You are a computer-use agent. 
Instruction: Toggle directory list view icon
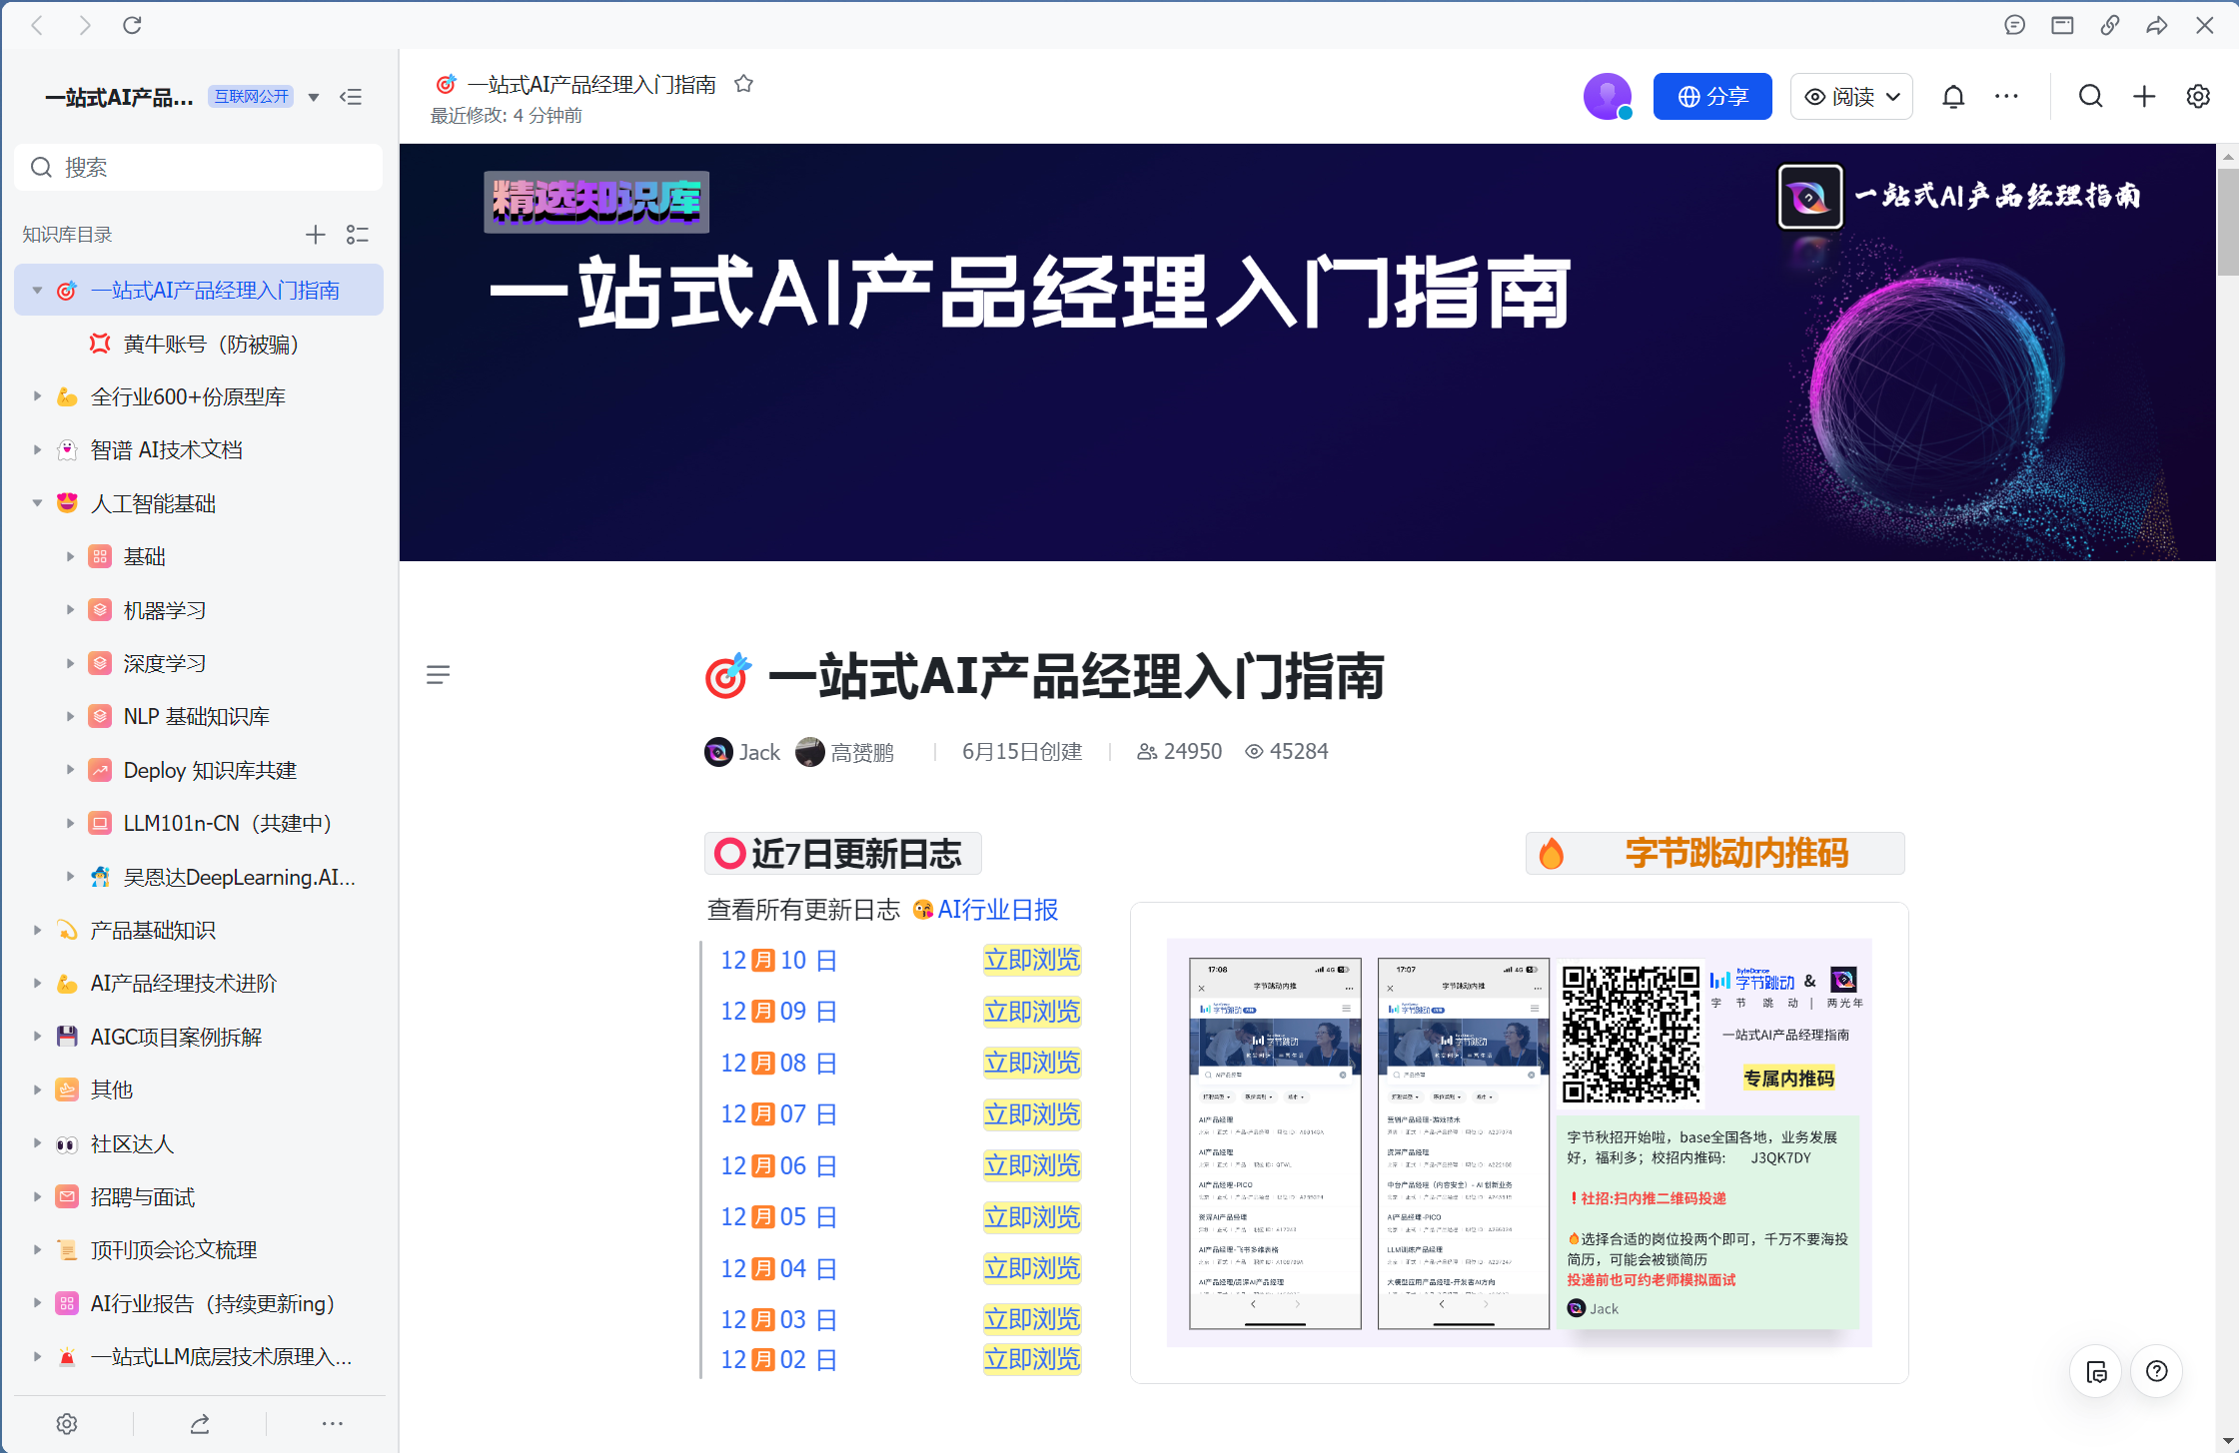point(358,235)
